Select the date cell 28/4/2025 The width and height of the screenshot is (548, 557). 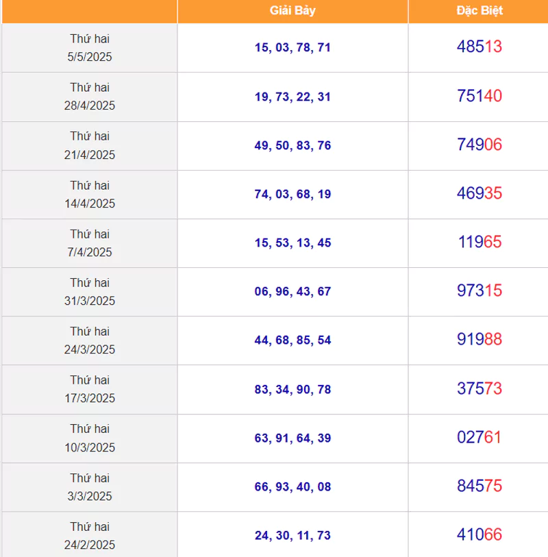pos(90,97)
